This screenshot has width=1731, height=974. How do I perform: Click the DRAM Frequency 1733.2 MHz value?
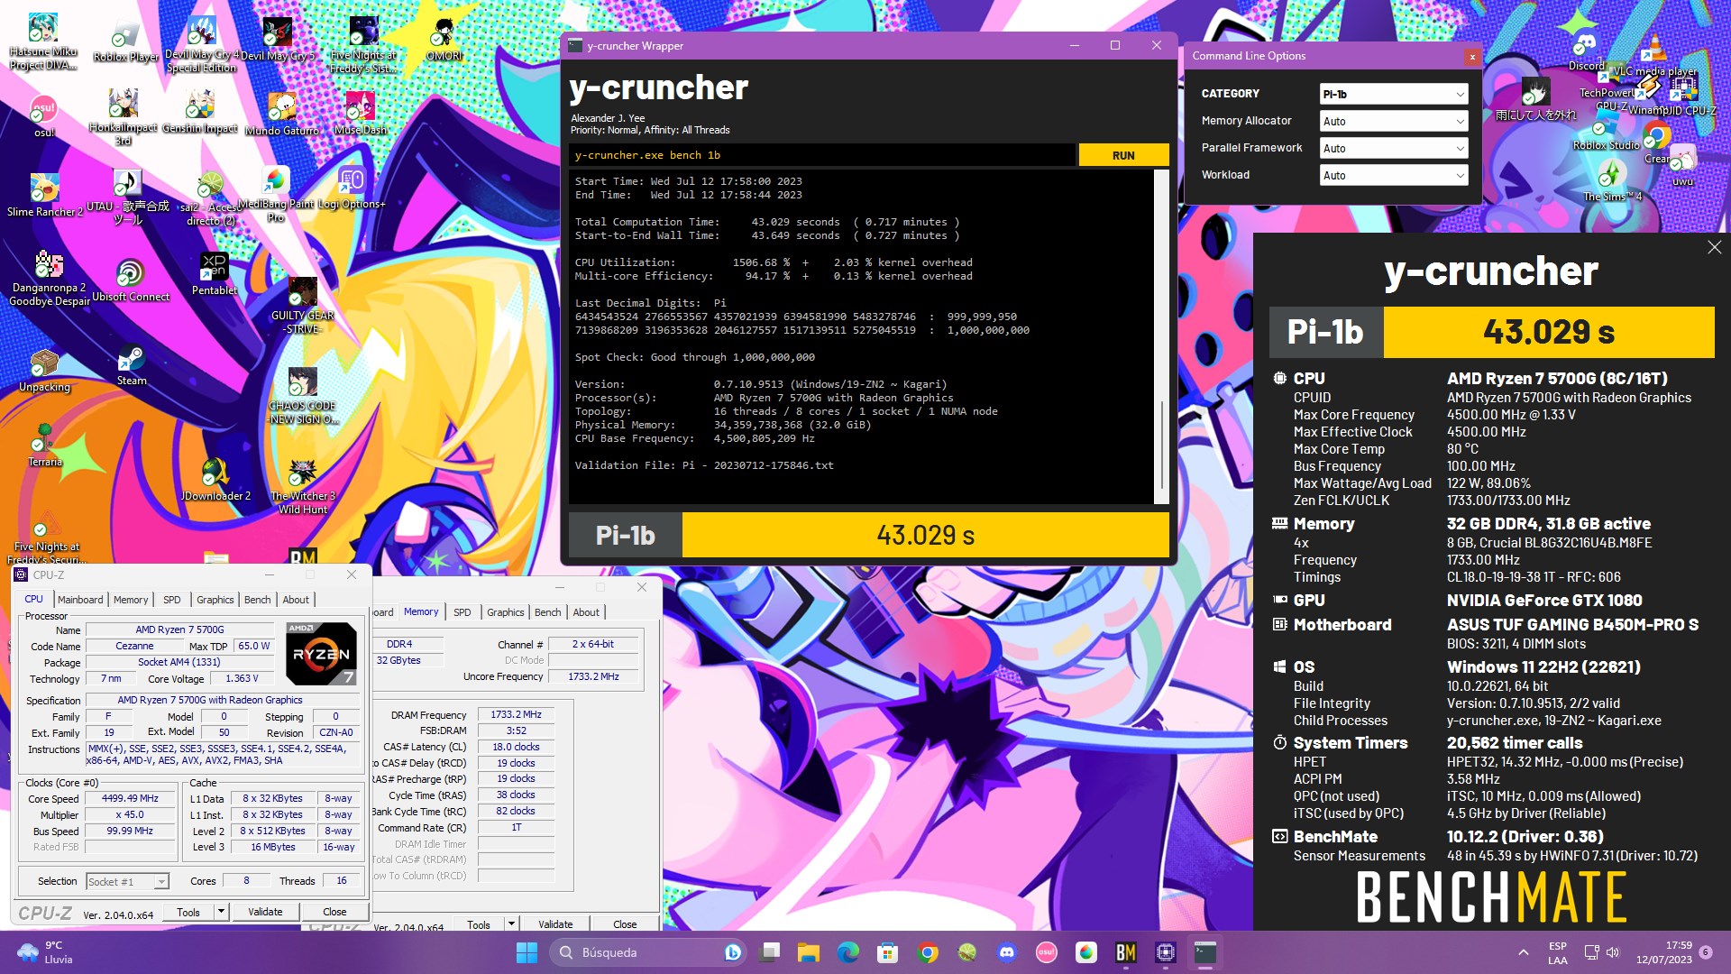(516, 714)
